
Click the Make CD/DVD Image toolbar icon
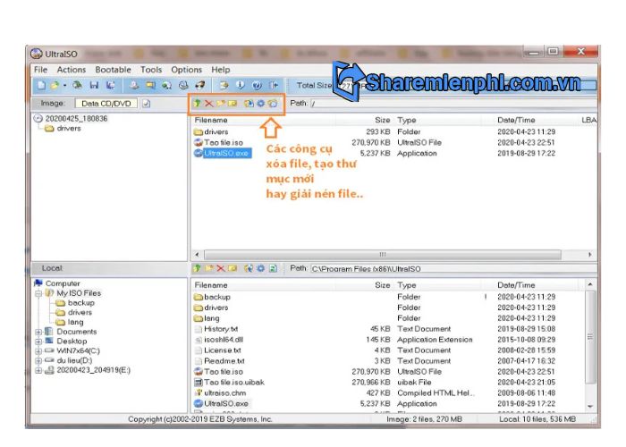point(134,85)
